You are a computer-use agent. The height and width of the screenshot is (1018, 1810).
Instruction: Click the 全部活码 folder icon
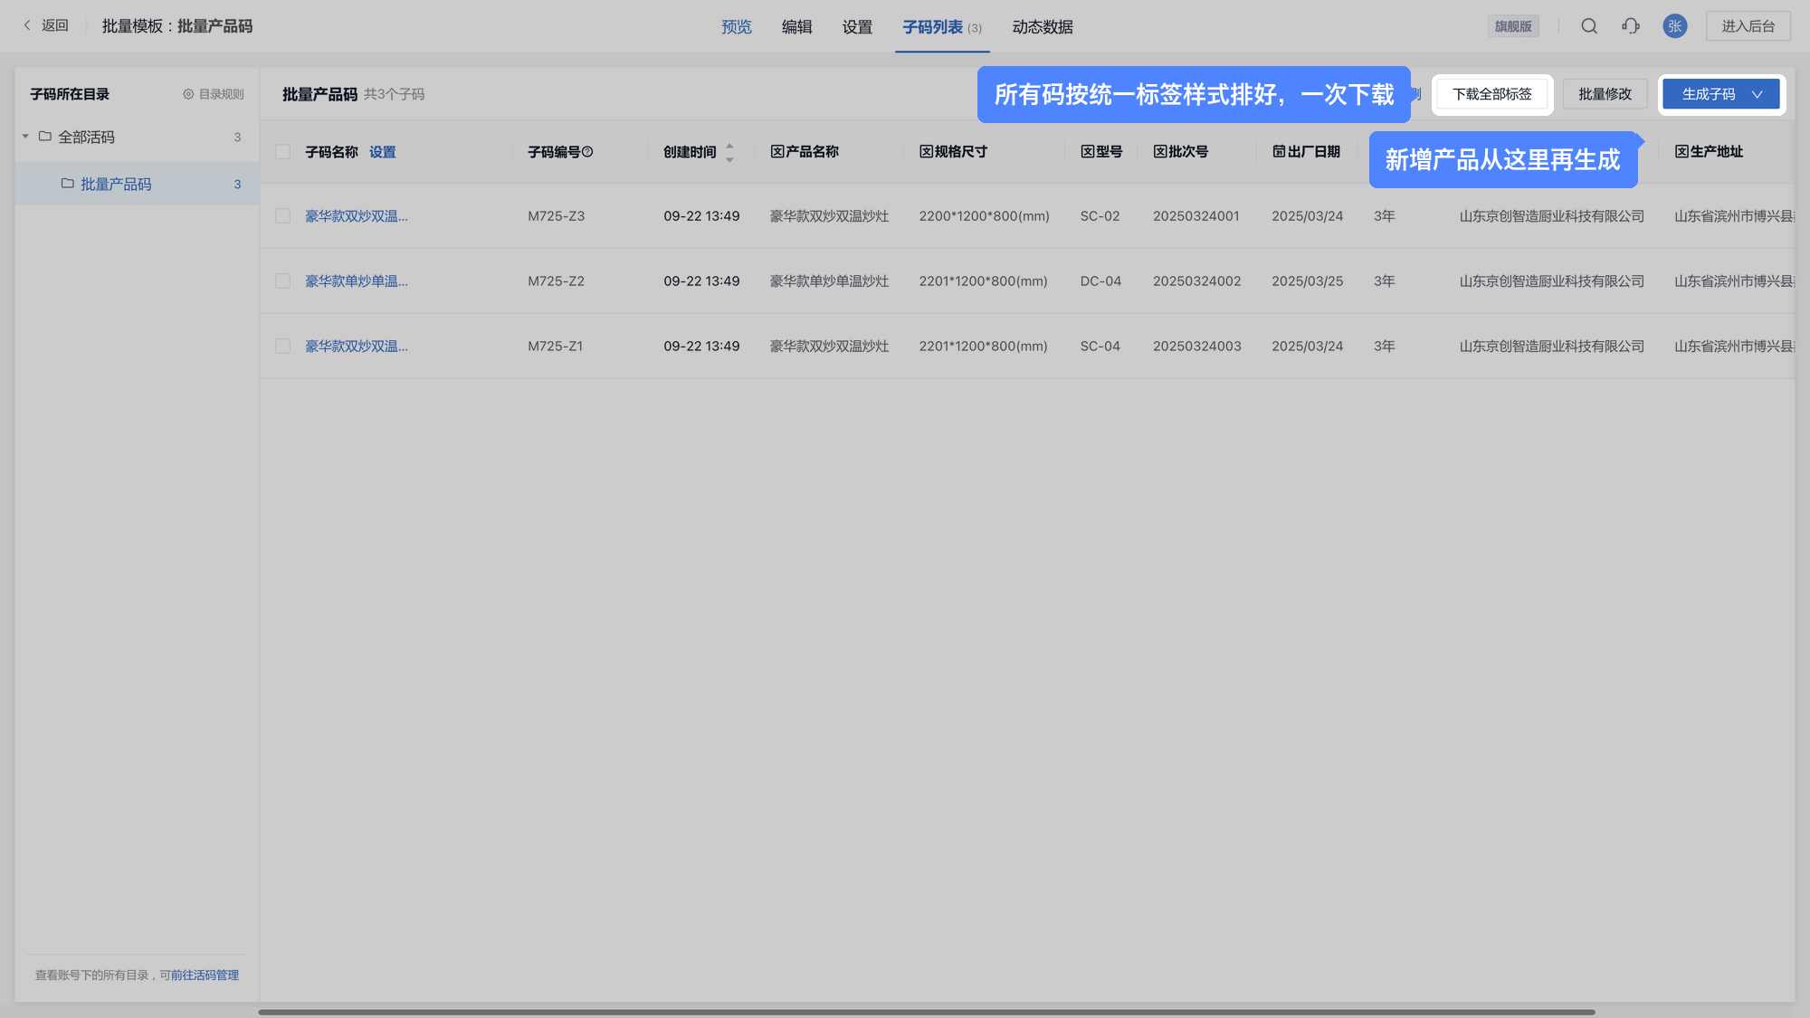(x=45, y=137)
